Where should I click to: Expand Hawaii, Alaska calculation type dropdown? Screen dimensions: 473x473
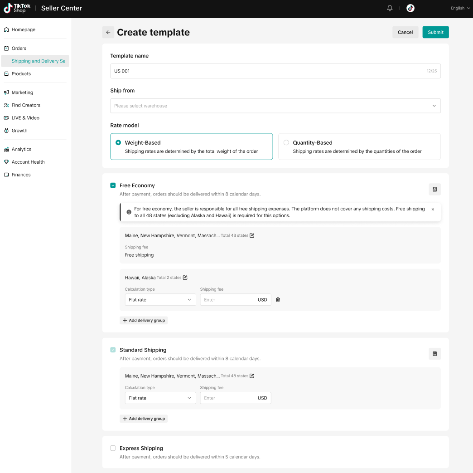(x=160, y=300)
